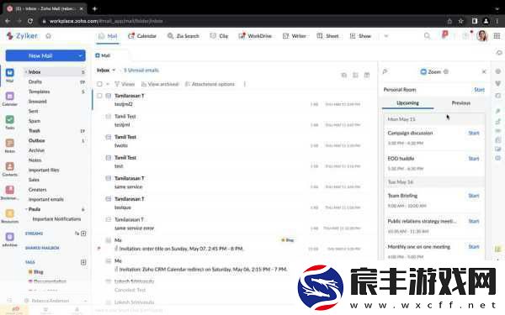Start the Personal Room meeting
Image resolution: width=505 pixels, height=315 pixels.
click(479, 90)
